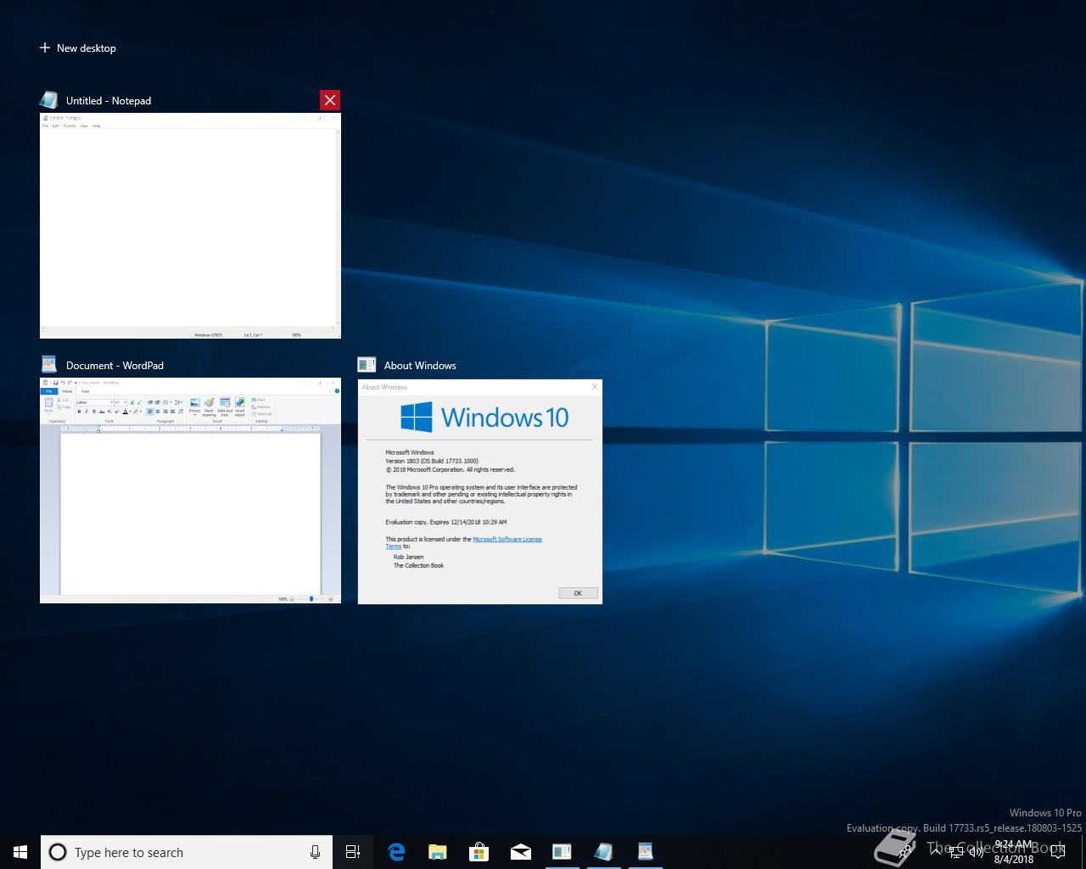This screenshot has height=869, width=1086.
Task: Click the Notepad taskbar icon
Action: (603, 852)
